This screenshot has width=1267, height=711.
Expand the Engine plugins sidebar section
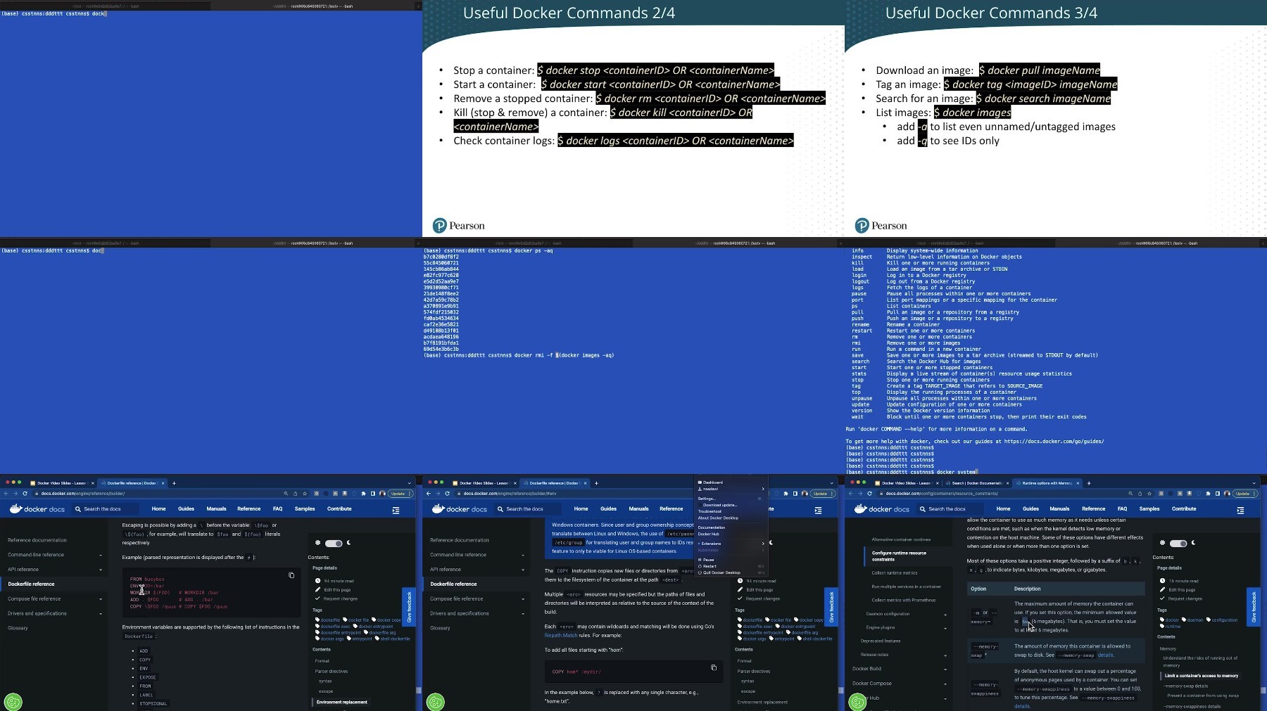(x=945, y=627)
